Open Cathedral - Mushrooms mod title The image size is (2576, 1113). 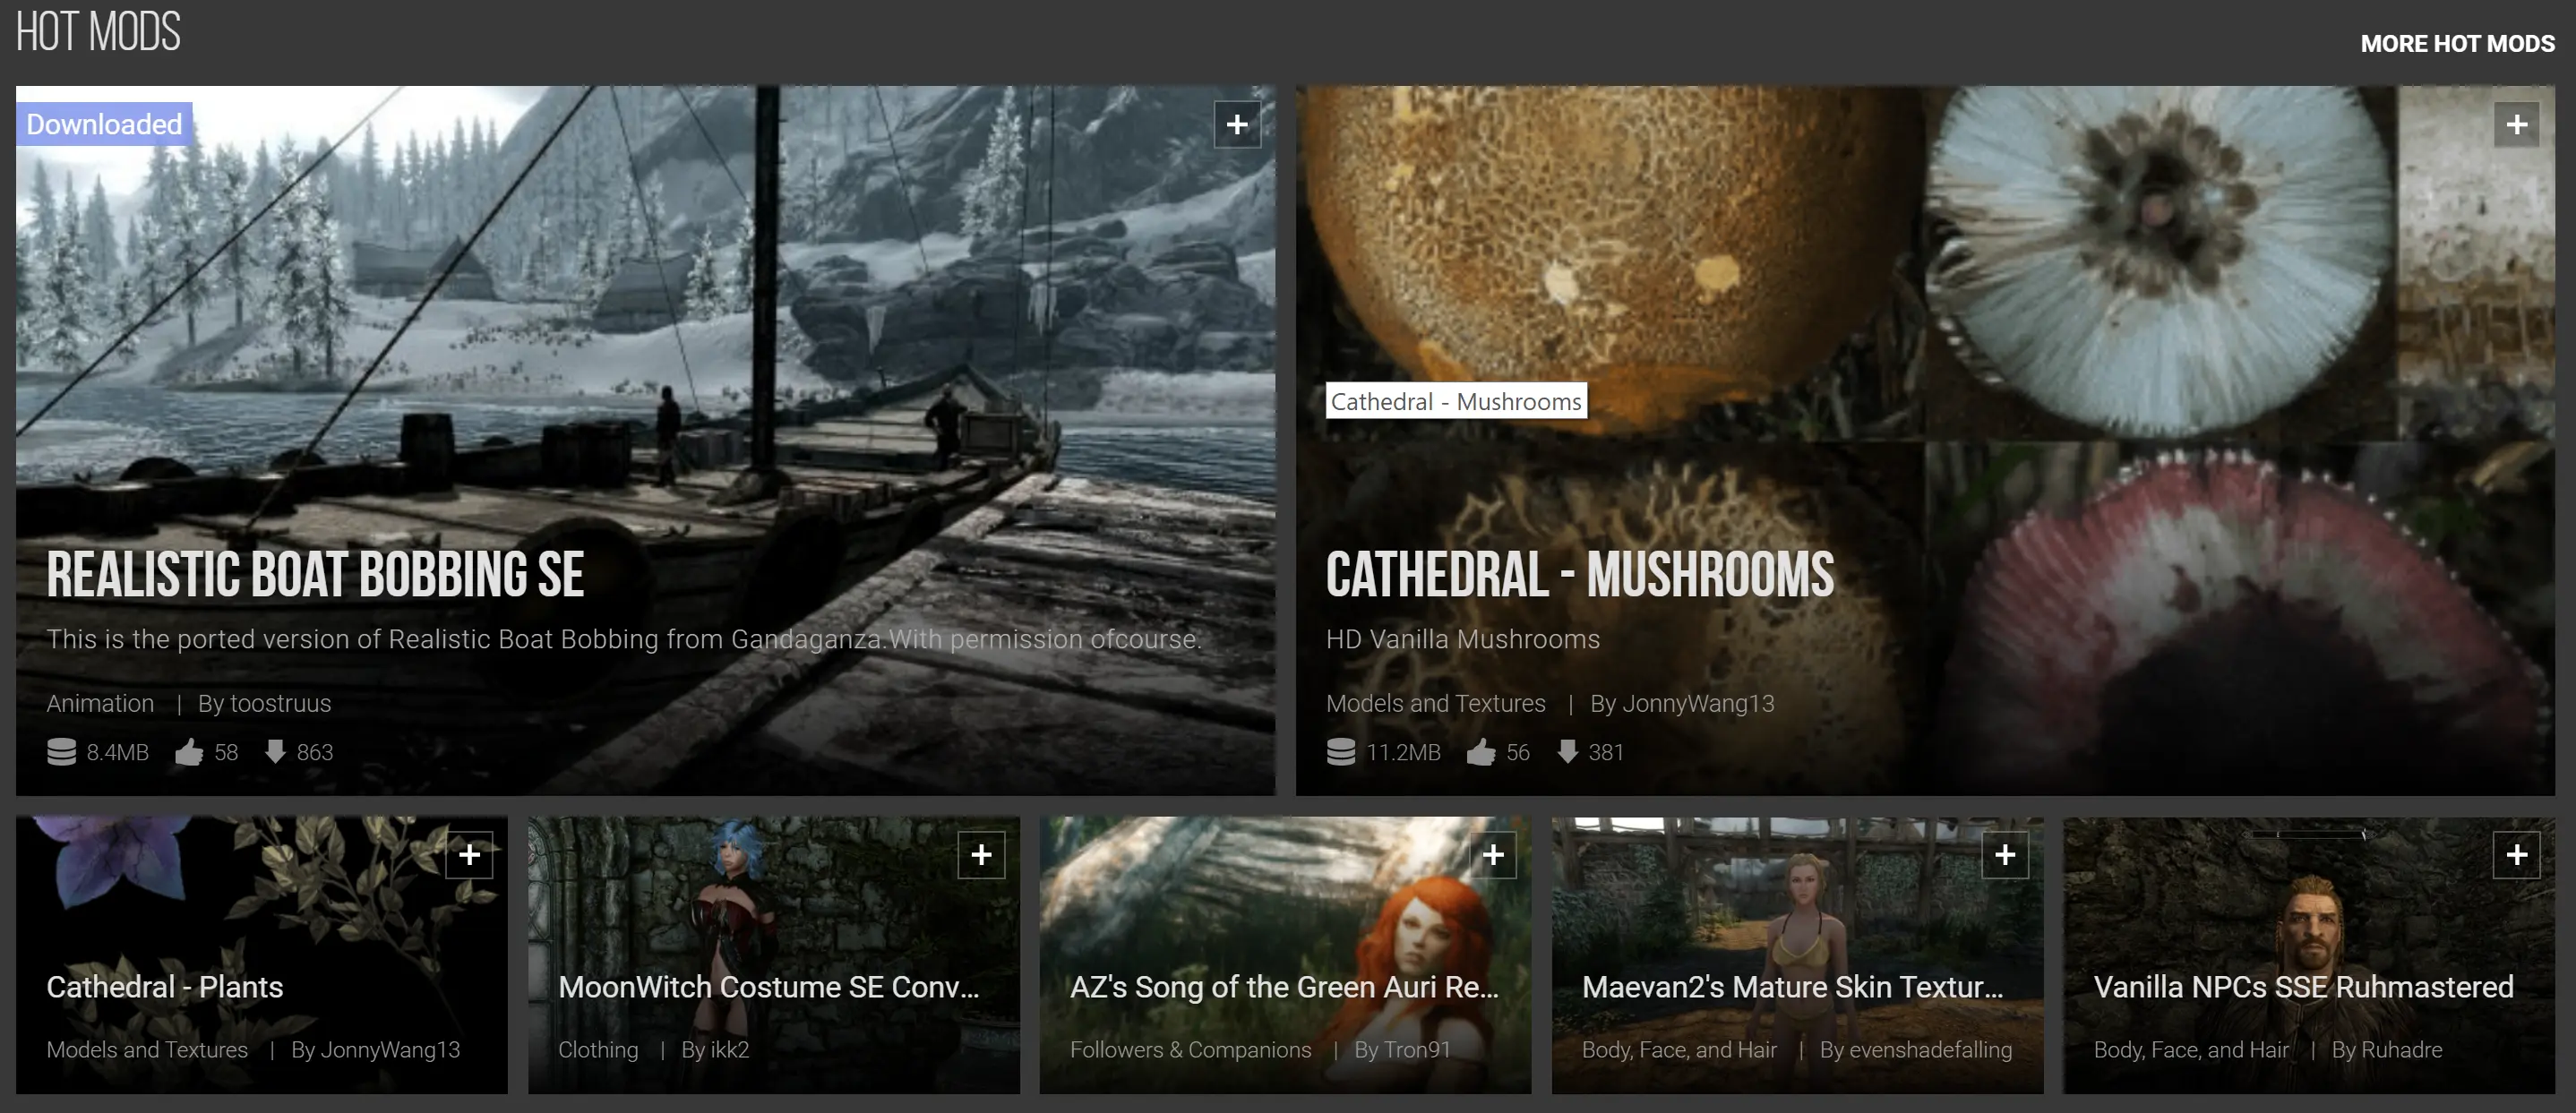(x=1579, y=574)
